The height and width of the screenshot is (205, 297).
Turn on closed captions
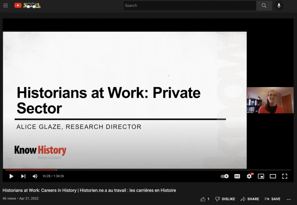coord(237,176)
